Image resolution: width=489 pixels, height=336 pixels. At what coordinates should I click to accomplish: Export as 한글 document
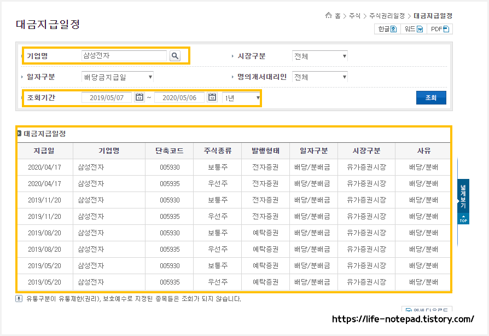387,29
